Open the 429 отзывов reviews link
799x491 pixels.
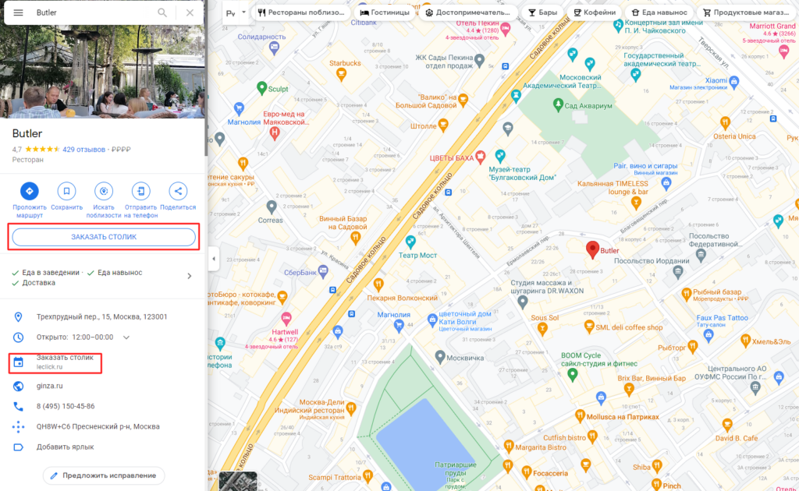click(83, 150)
